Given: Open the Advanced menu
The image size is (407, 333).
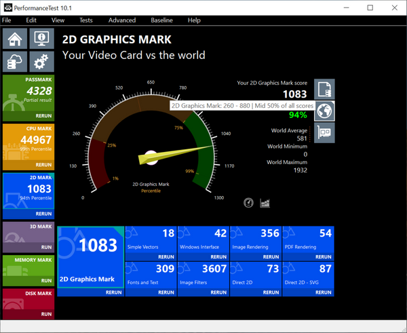Looking at the screenshot, I should point(122,20).
